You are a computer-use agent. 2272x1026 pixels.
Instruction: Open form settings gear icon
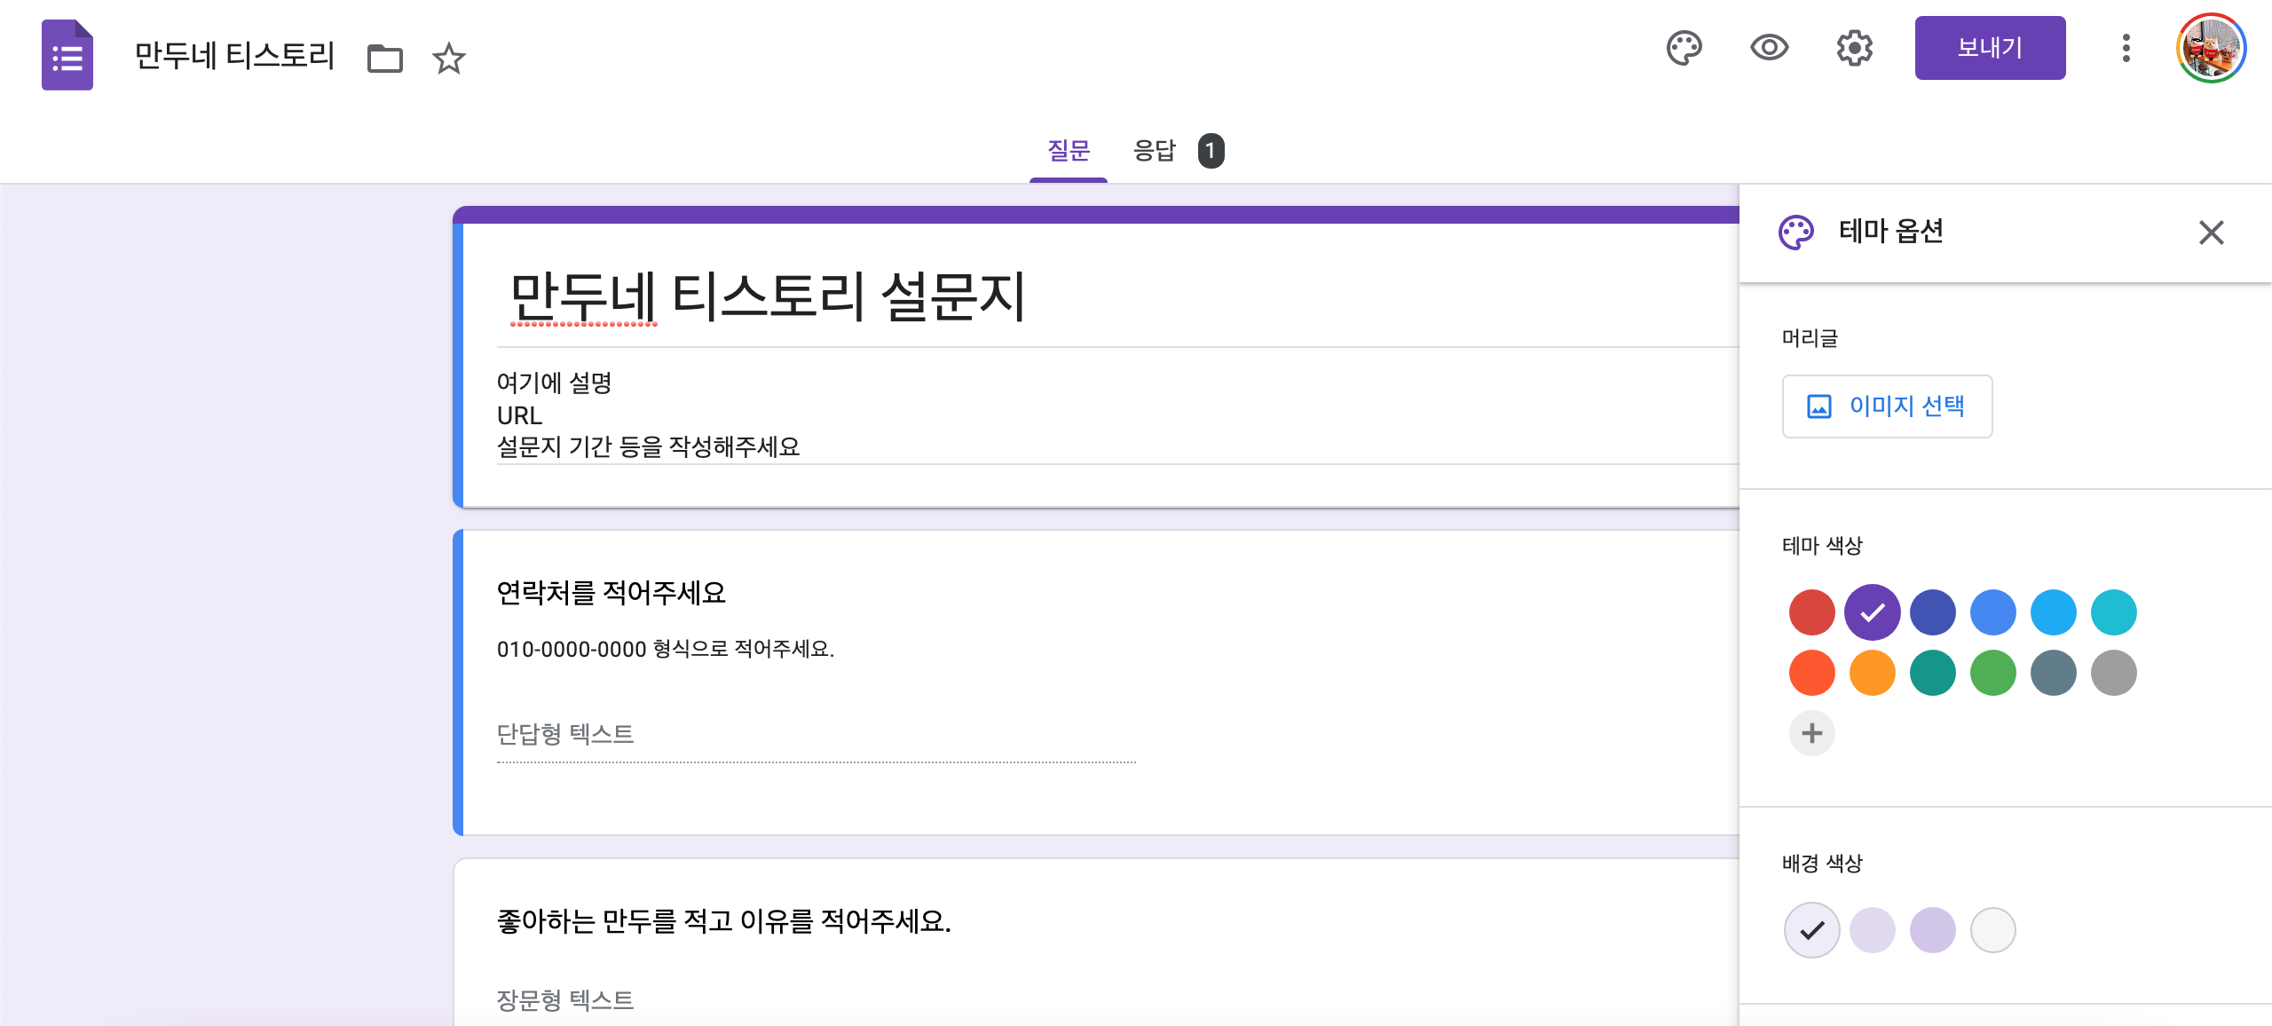1854,48
